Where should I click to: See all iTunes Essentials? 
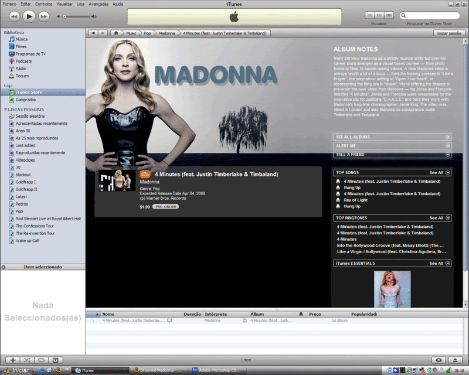point(439,264)
